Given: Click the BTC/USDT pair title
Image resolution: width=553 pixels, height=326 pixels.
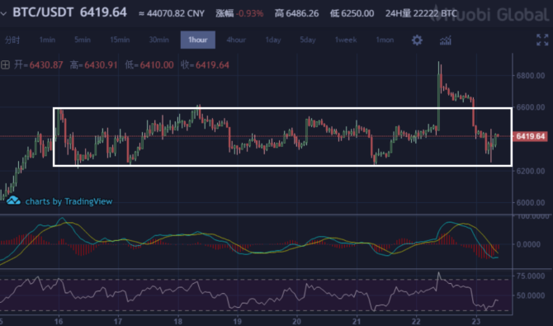Looking at the screenshot, I should (x=43, y=12).
